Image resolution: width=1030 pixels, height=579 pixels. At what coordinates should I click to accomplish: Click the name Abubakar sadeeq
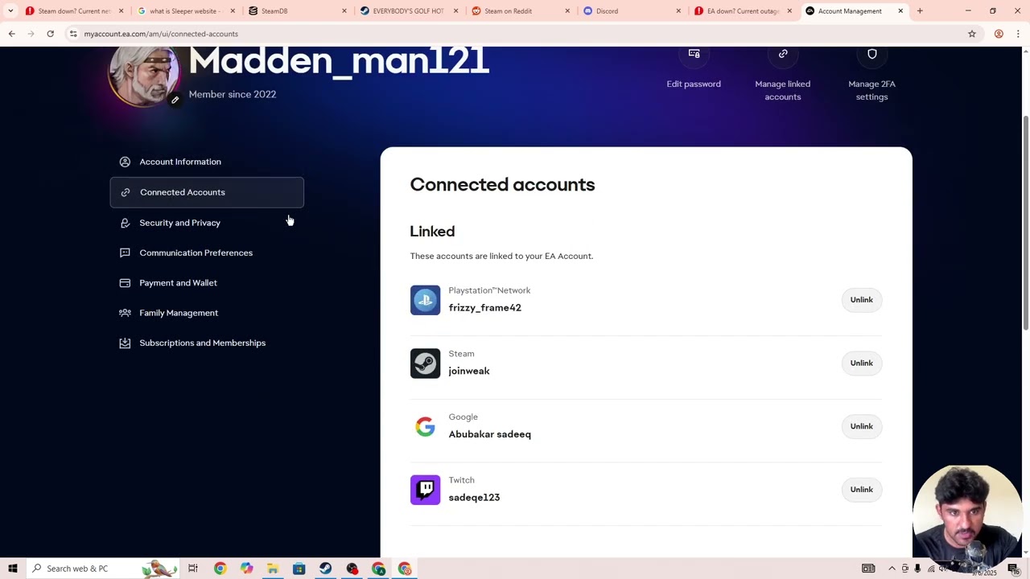click(489, 434)
